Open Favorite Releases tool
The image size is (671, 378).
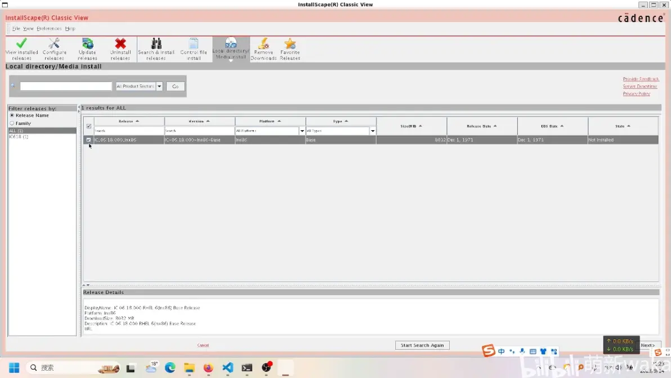point(290,49)
